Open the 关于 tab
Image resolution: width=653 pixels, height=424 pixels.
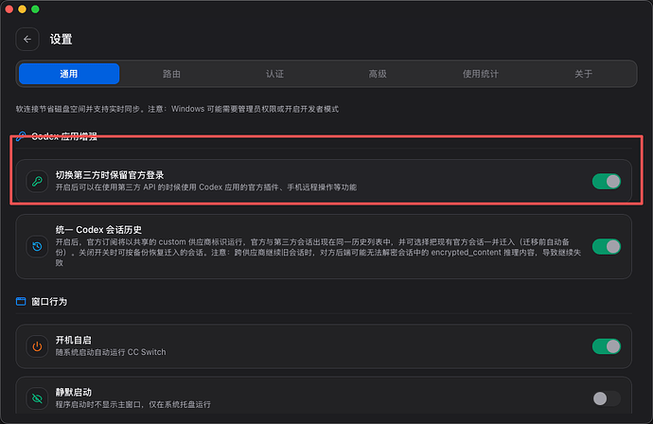pyautogui.click(x=584, y=74)
